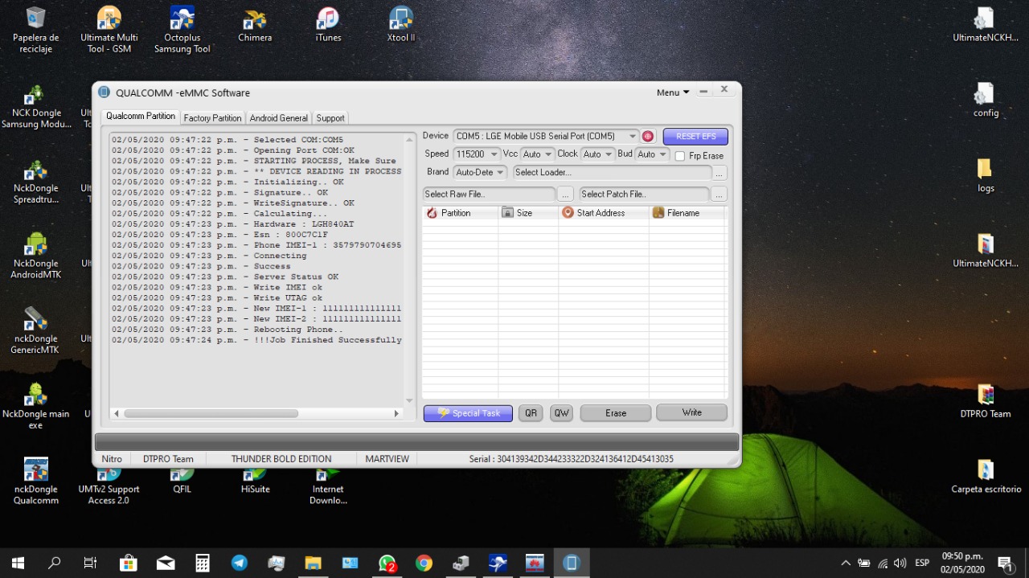Screen dimensions: 1029x578
Task: Open DTPRO Team desktop icon
Action: pos(986,402)
